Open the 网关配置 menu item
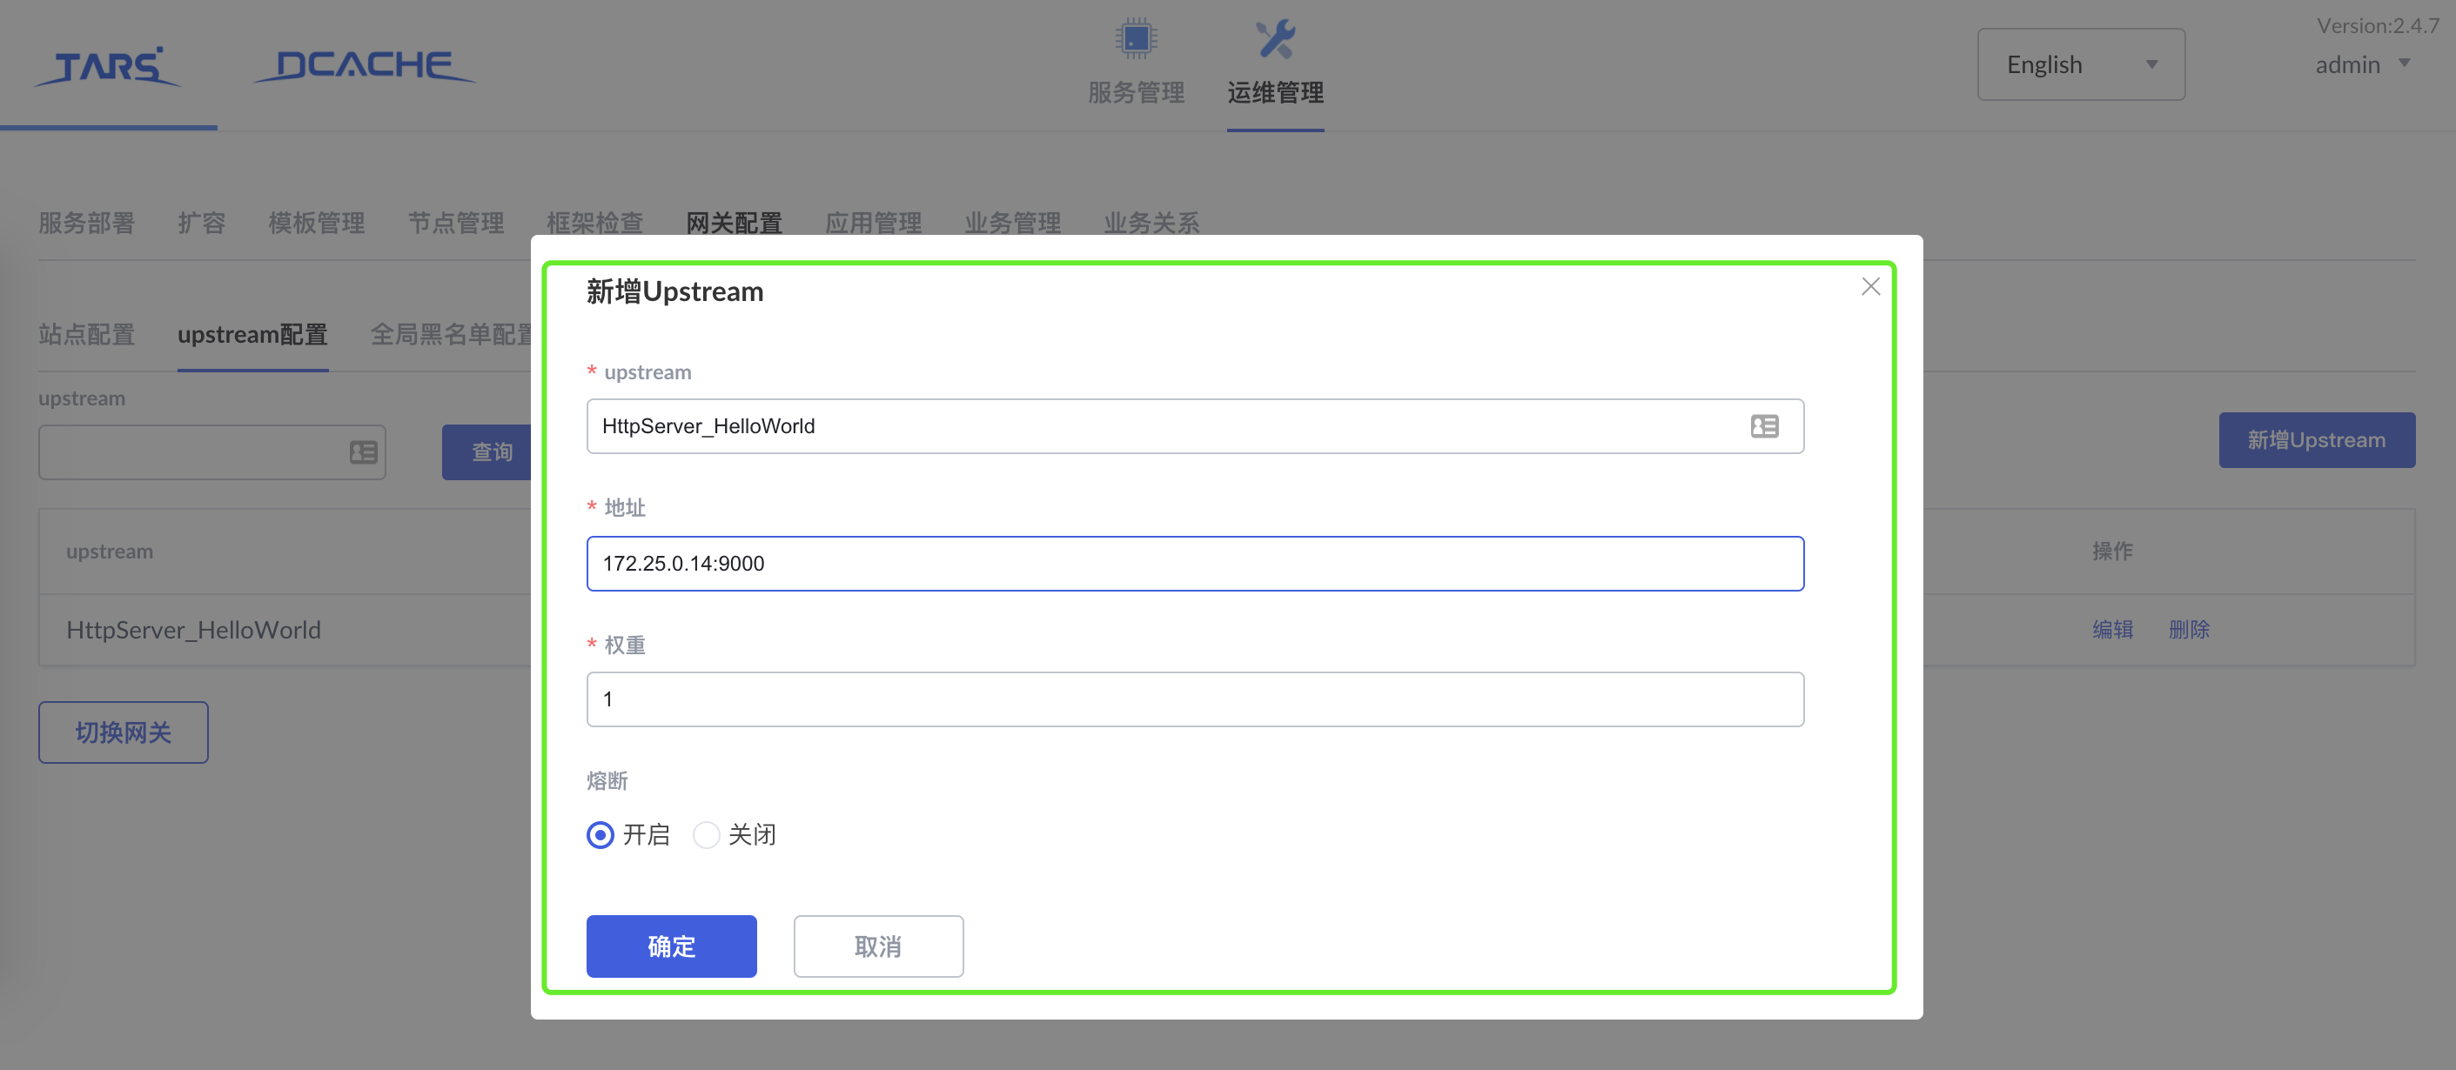This screenshot has width=2456, height=1070. point(732,222)
